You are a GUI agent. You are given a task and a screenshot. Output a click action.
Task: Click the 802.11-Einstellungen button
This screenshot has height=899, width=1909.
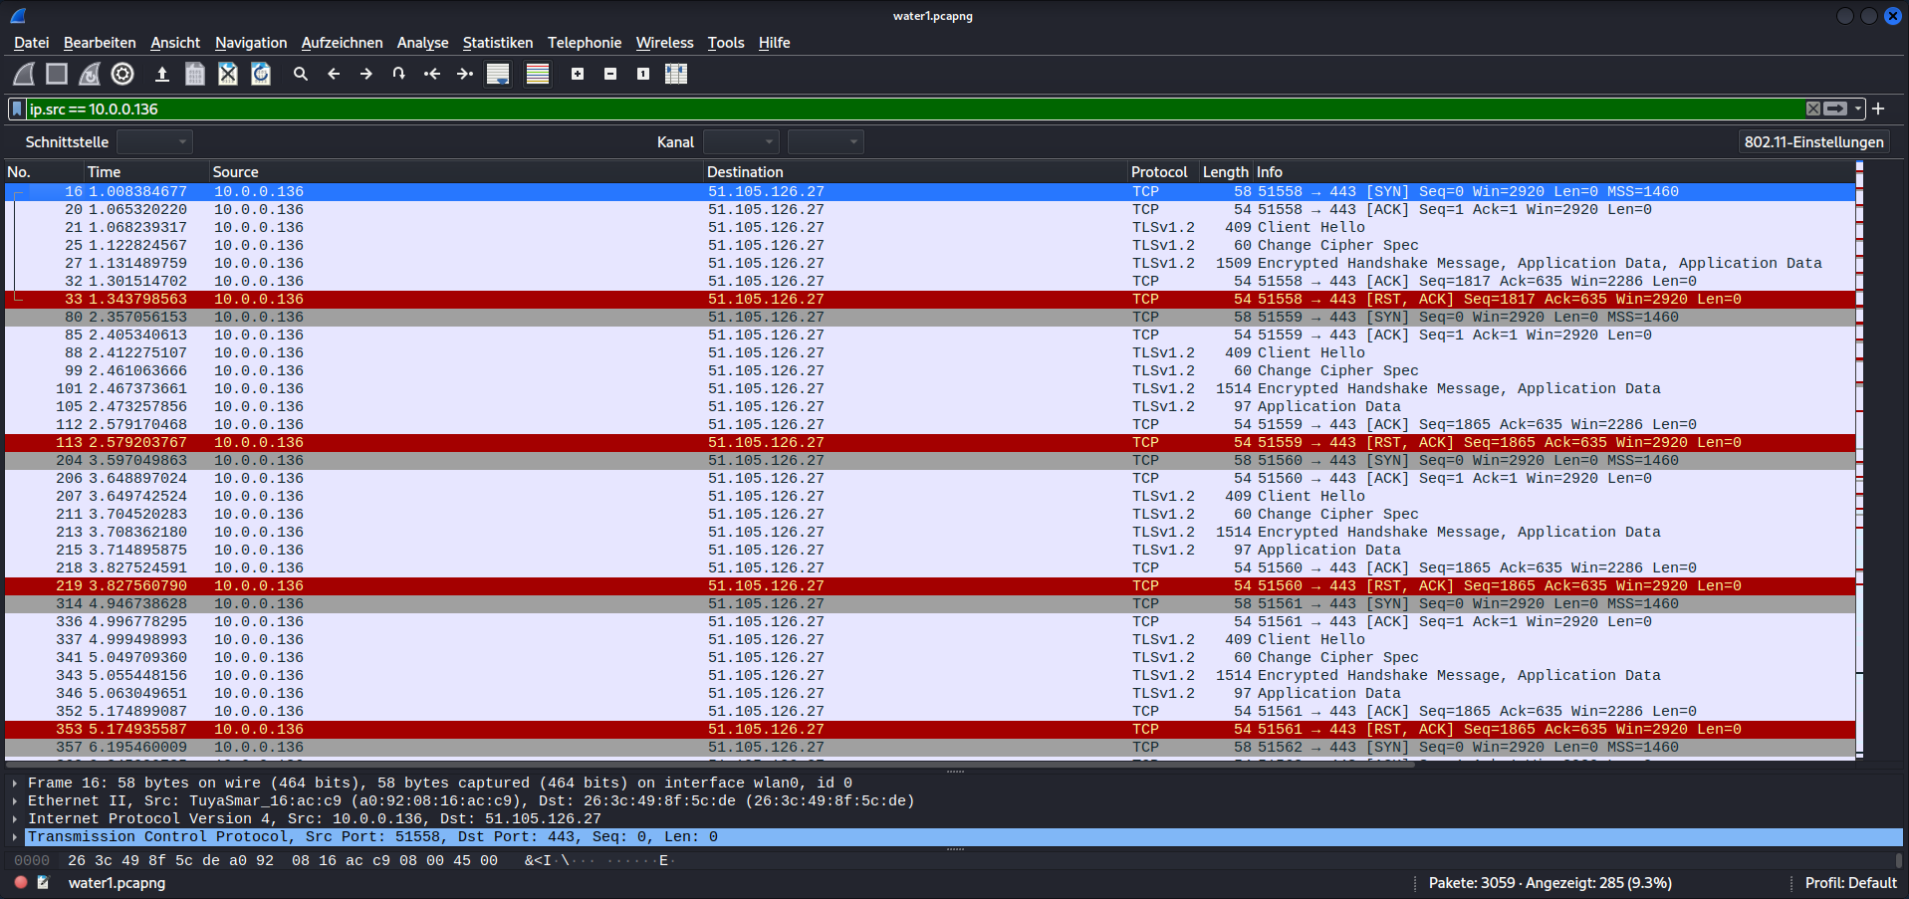1813,142
